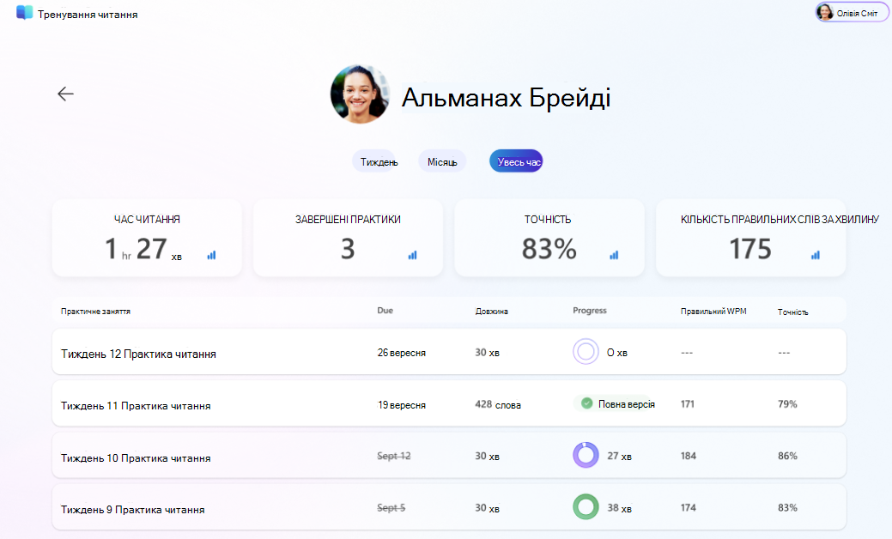892x539 pixels.
Task: Open chart icon in ТОЧНІСТЬ card
Action: coord(614,255)
